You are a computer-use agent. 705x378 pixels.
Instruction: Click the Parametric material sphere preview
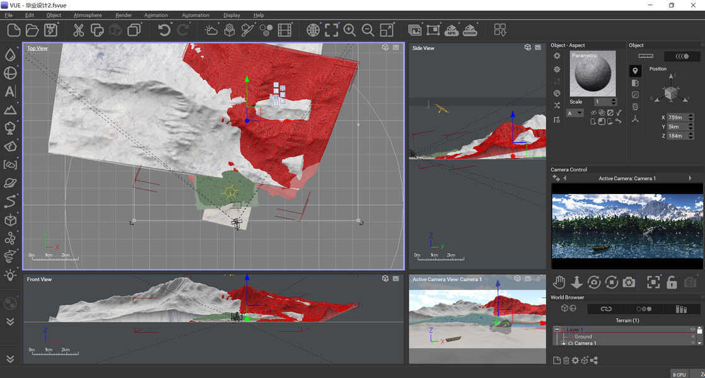click(593, 73)
